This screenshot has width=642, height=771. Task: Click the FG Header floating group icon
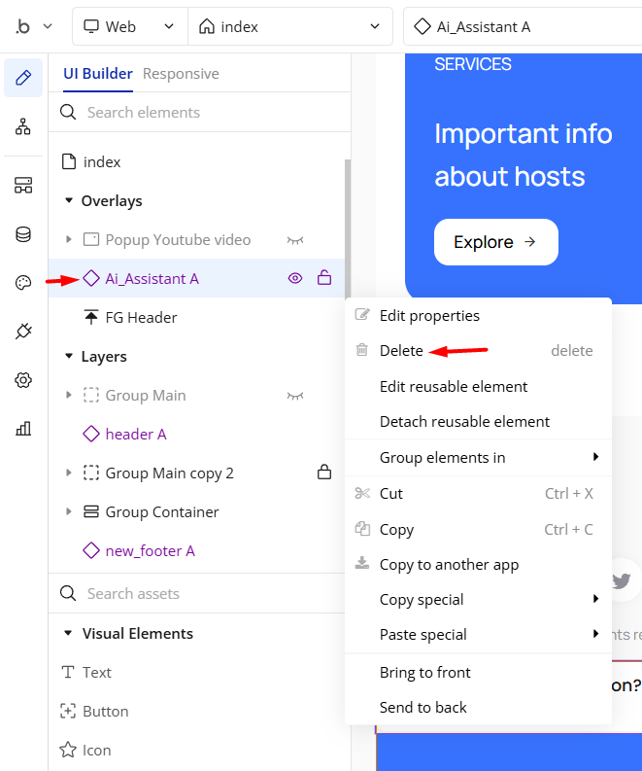coord(91,317)
